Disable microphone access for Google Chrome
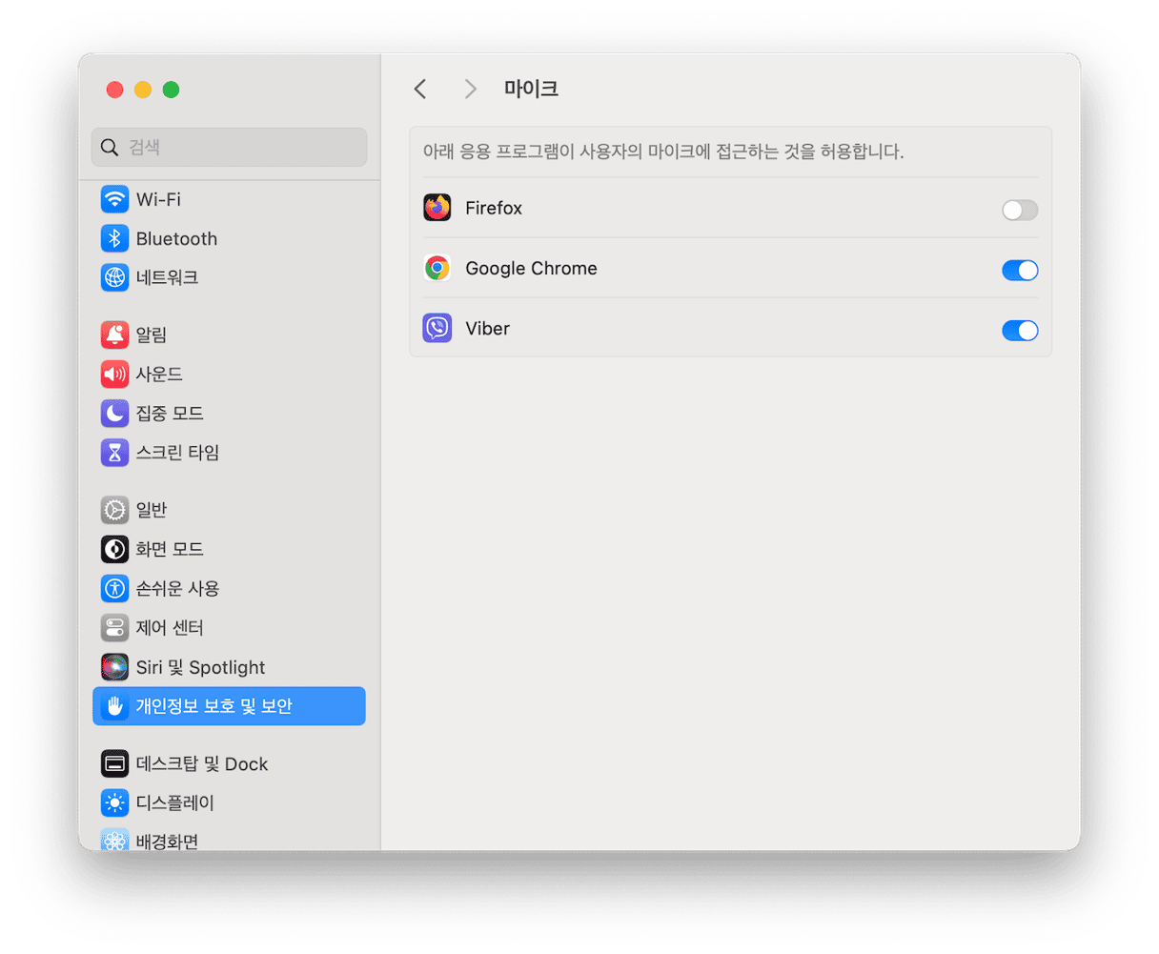This screenshot has height=954, width=1159. (1019, 271)
